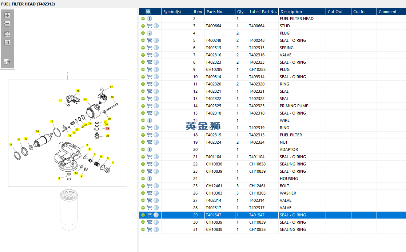The width and height of the screenshot is (406, 252).
Task: Click cart icon for BOLT CH12461
Action: [x=150, y=186]
